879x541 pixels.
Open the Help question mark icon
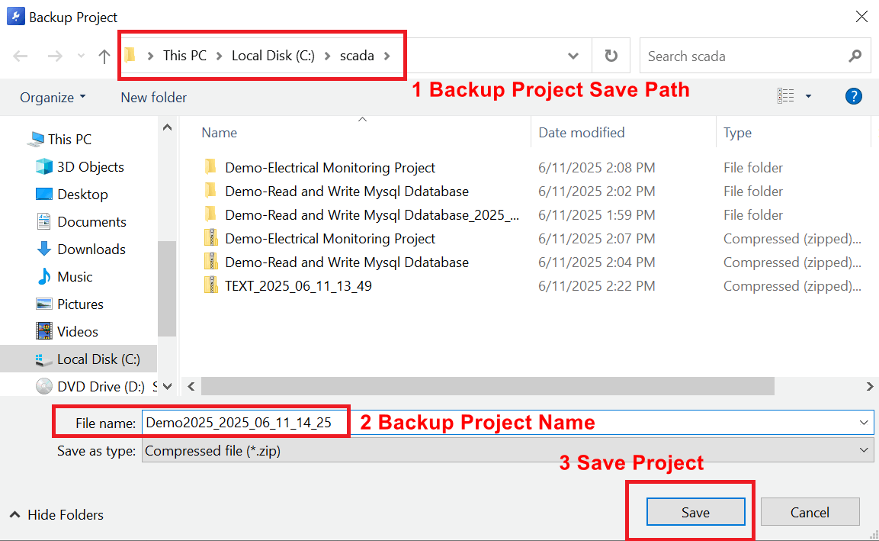[x=853, y=97]
